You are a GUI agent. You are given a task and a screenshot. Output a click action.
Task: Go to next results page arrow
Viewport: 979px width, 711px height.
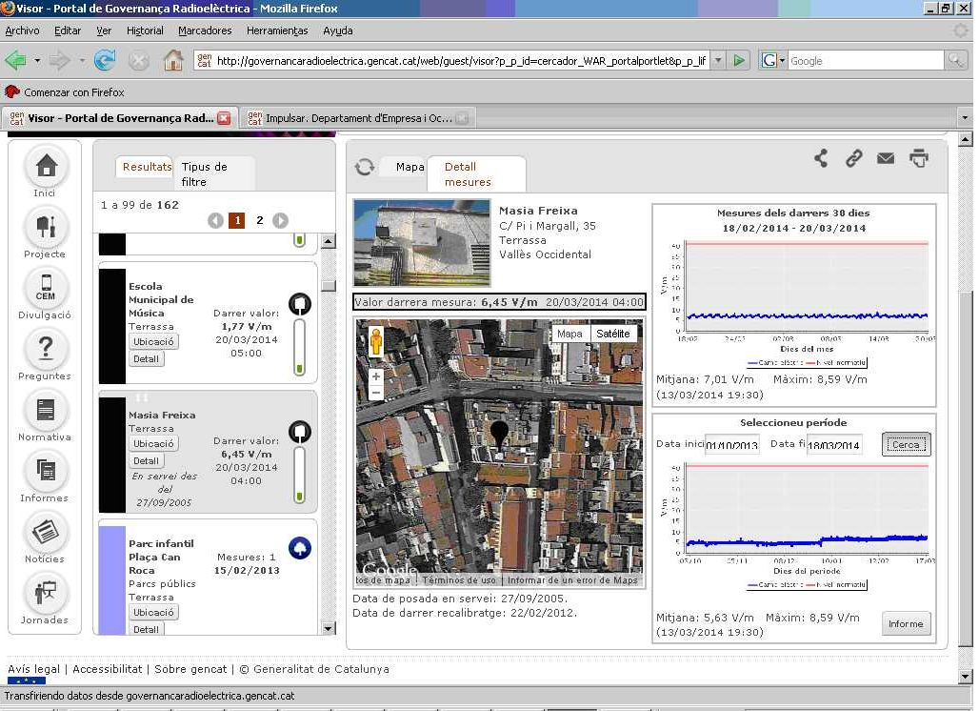click(280, 220)
